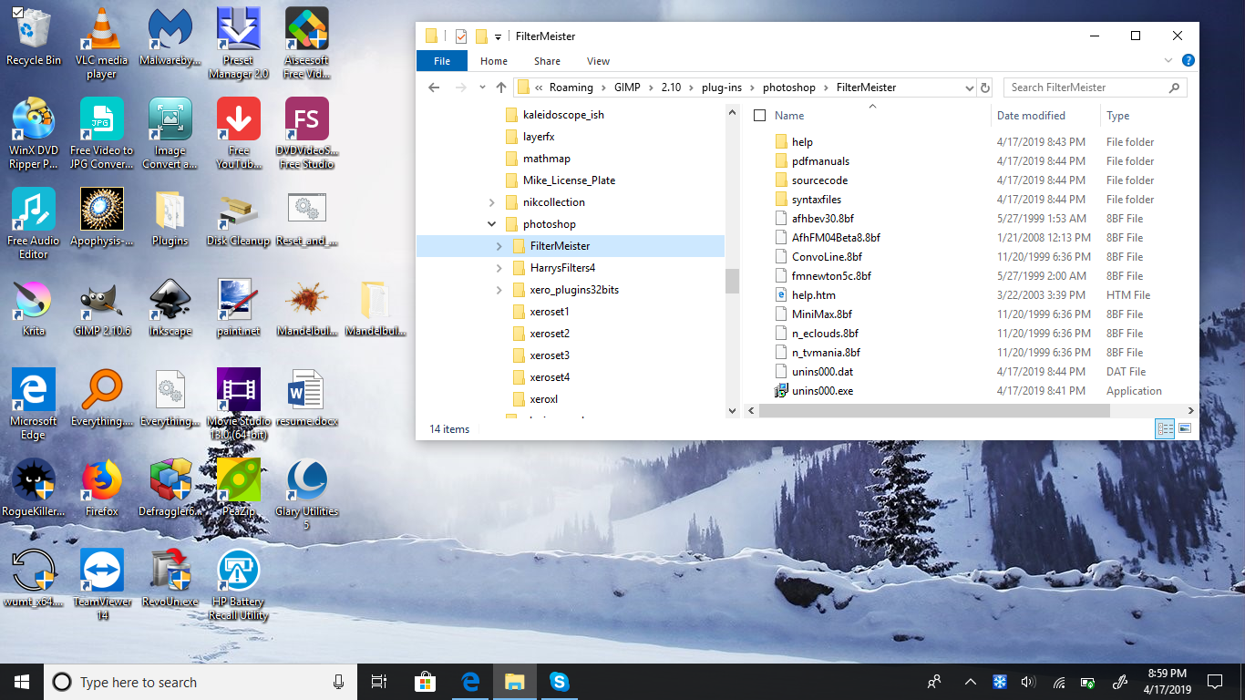Screen dimensions: 1245x700
Task: Open the Microsoft Store taskbar icon
Action: pos(425,682)
